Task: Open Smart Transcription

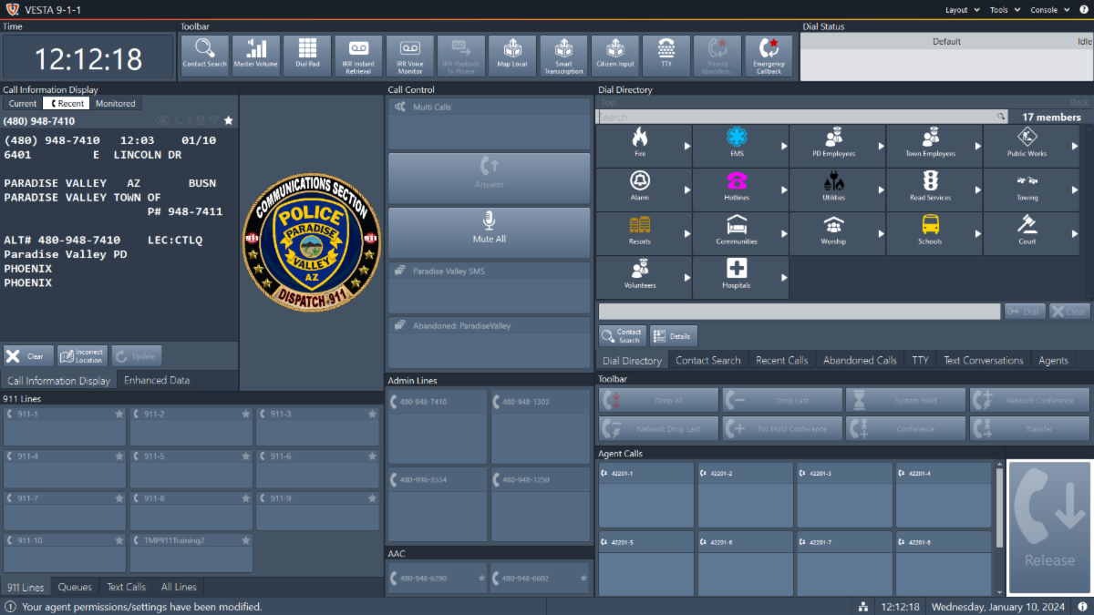Action: [x=563, y=56]
